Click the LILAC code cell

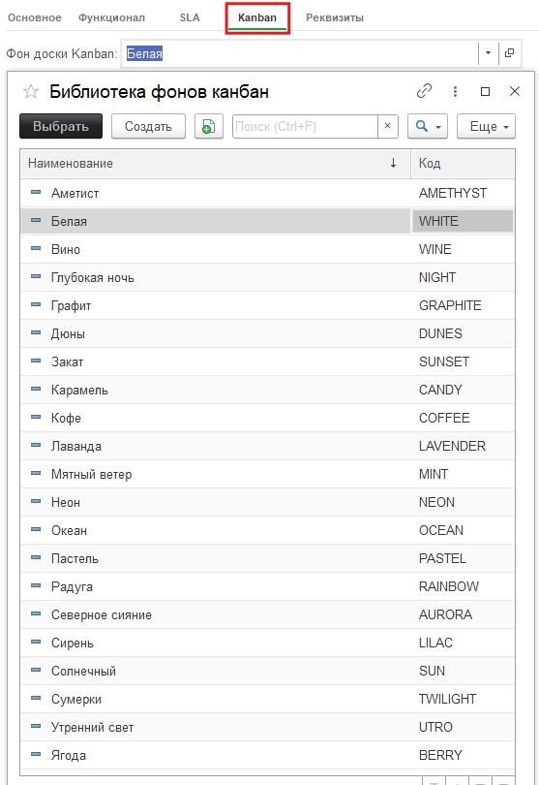[x=463, y=642]
